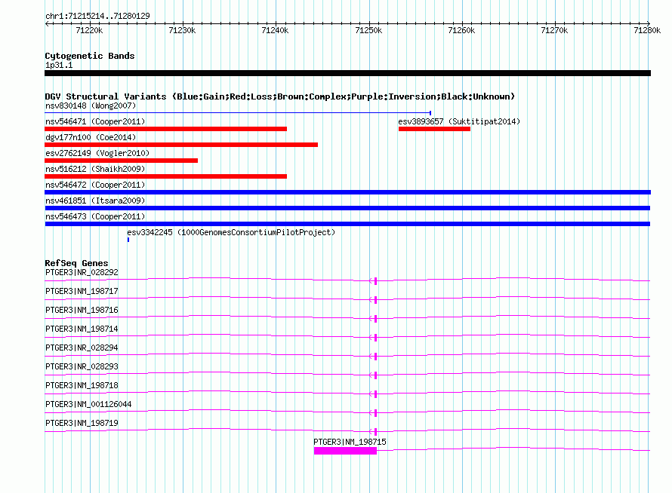This screenshot has width=672, height=493.
Task: Open the PTGER3|NM_198717 transcript label
Action: click(x=82, y=291)
